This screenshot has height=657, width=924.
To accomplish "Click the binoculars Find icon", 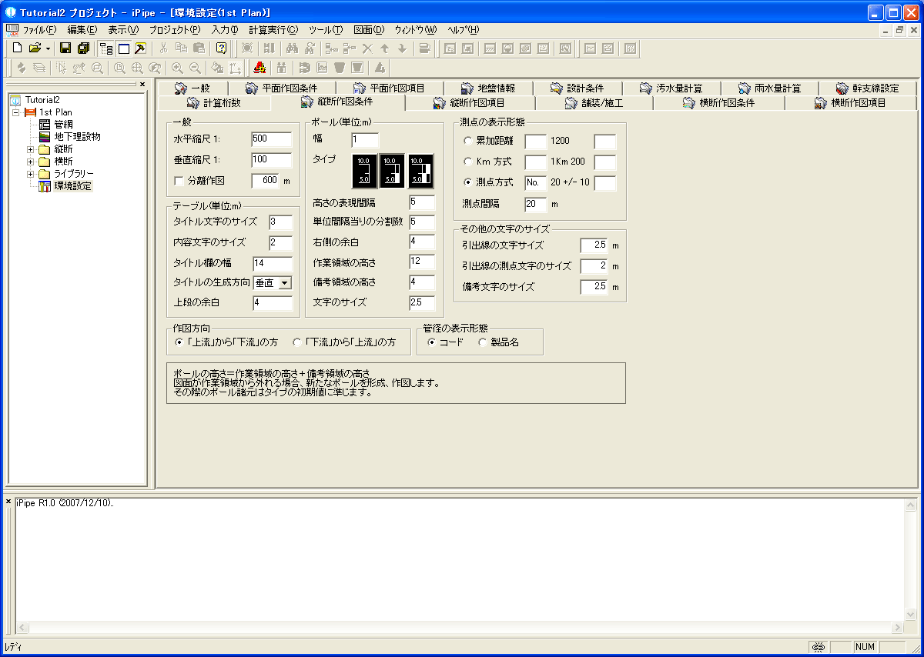I will 292,48.
